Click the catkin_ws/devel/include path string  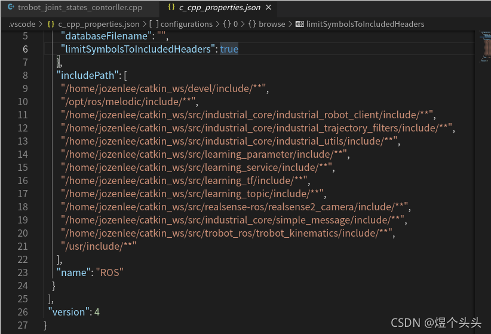(164, 88)
